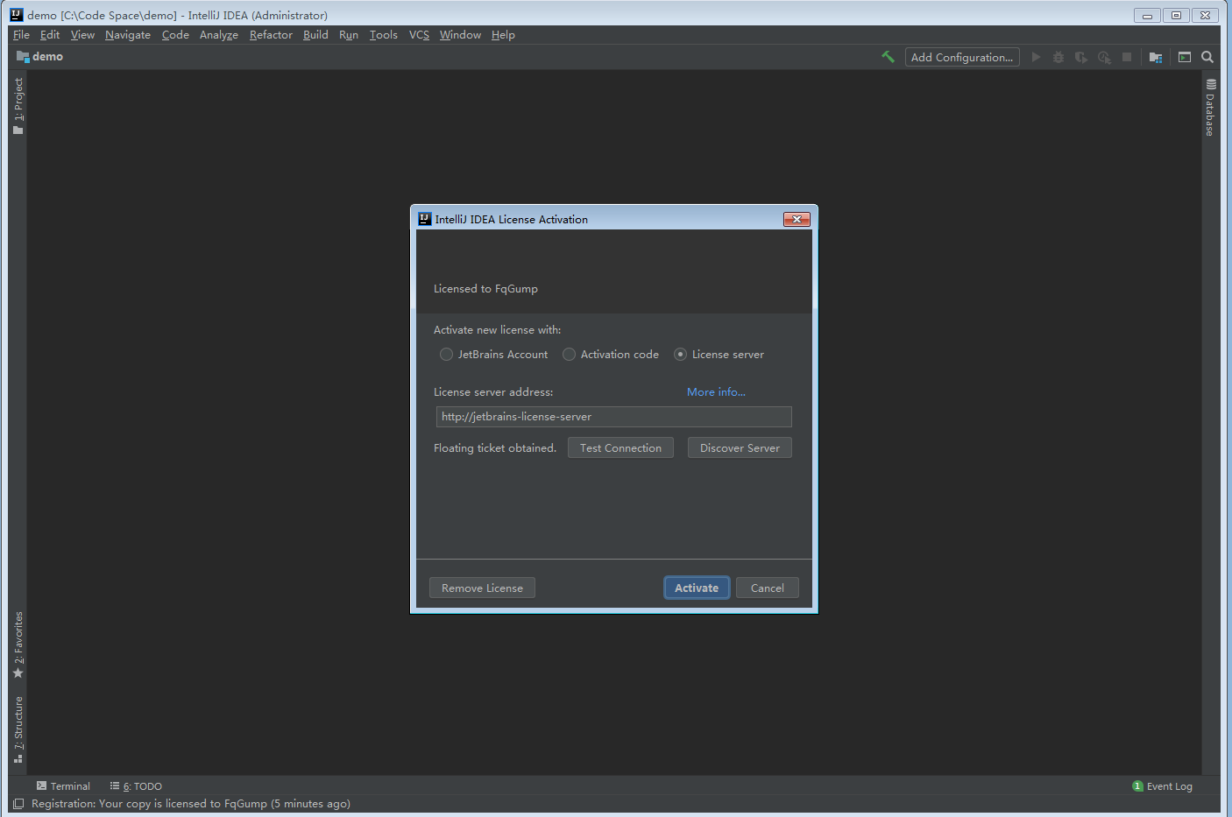Minimize the IntelliJ IDEA main window
Screen dimensions: 1232x817
click(1147, 15)
